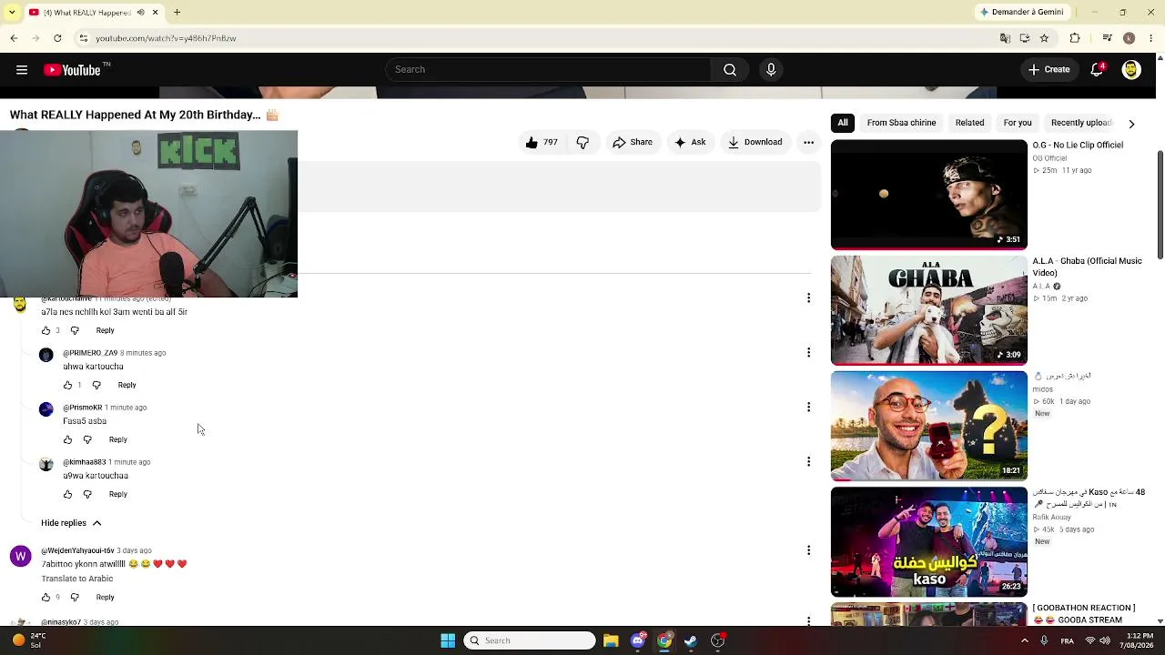Click the YouTube search input field
Screen dimensions: 1165x655
point(548,70)
